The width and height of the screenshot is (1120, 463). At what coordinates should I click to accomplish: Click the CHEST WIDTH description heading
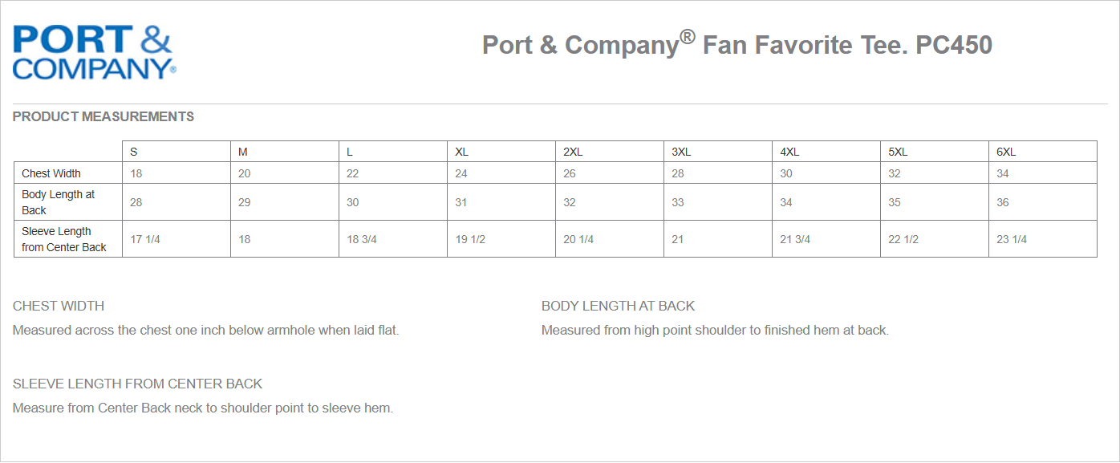[x=59, y=306]
